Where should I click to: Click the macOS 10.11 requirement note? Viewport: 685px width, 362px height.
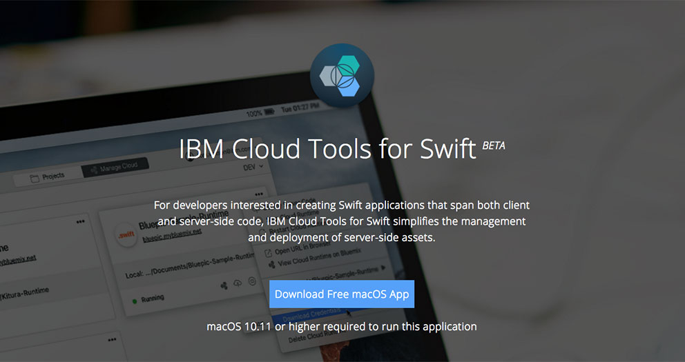[x=342, y=326]
